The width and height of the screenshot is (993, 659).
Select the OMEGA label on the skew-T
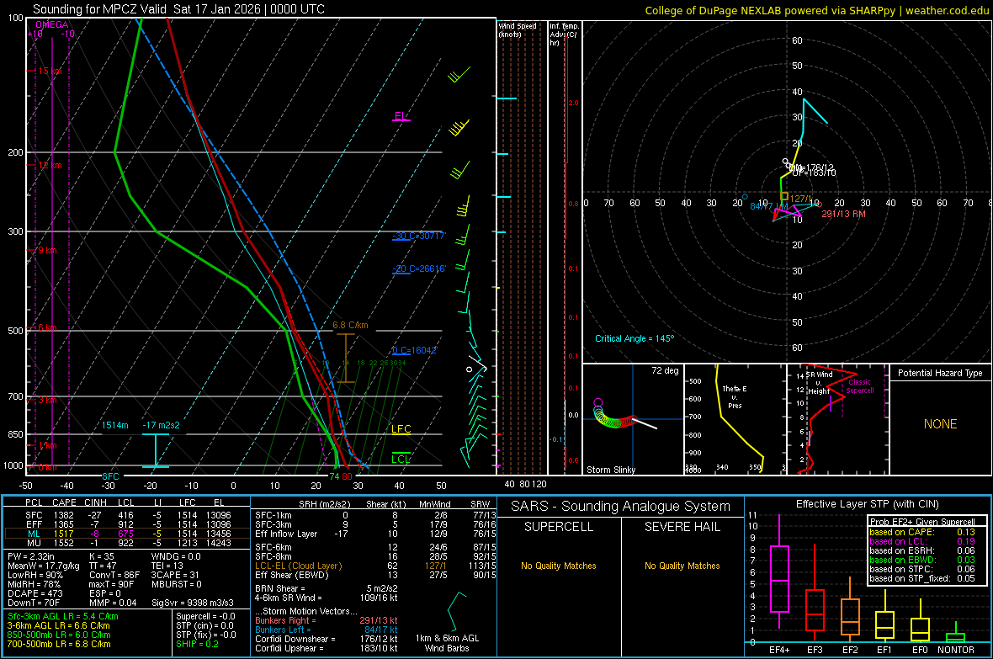(x=52, y=24)
